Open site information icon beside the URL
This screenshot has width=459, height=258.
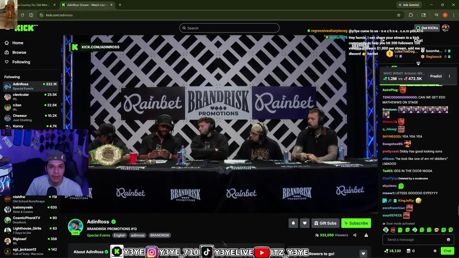tap(41, 15)
